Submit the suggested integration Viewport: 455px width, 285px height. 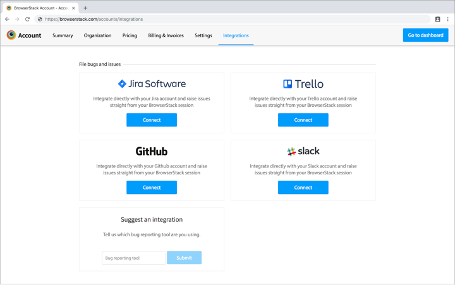pyautogui.click(x=184, y=258)
